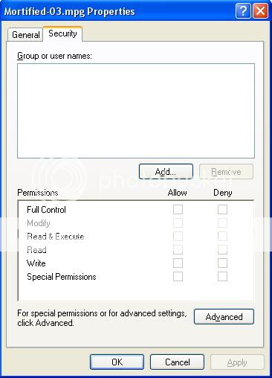Click the Cancel button
272x378 pixels.
(177, 362)
